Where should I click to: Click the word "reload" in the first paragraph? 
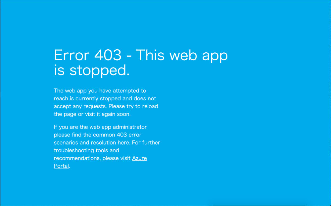tap(150, 106)
